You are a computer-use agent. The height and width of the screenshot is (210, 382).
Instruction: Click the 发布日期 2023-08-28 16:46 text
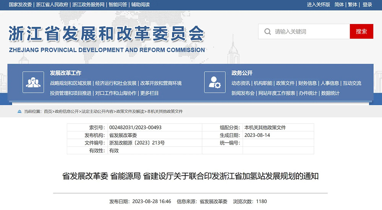coord(140,202)
